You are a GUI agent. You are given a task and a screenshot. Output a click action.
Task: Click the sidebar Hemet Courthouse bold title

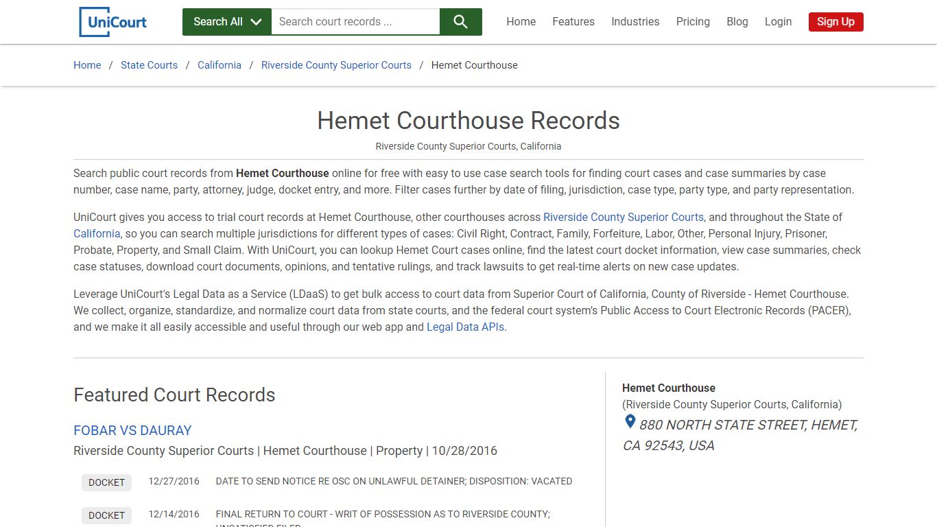coord(669,388)
